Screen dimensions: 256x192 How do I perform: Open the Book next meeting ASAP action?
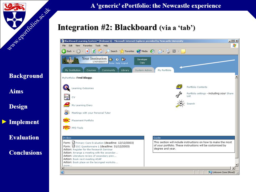[x=87, y=159]
